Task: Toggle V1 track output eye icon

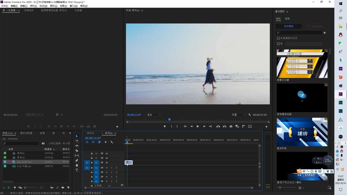Action: [x=107, y=163]
